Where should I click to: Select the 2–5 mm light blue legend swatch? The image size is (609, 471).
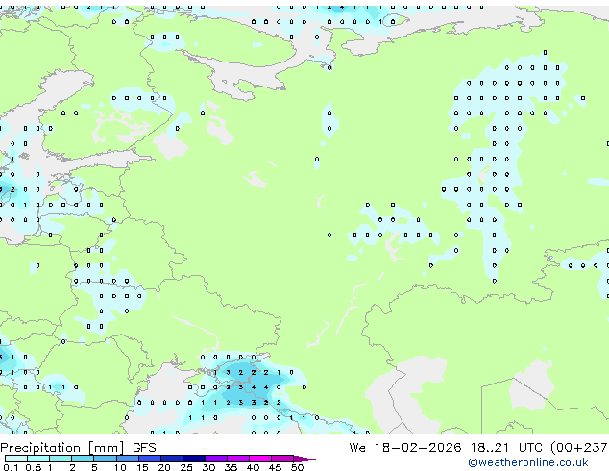tap(83, 459)
